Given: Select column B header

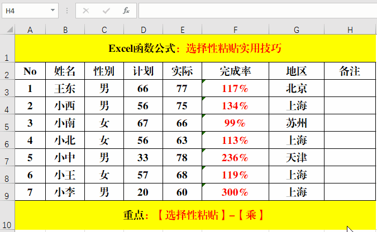Looking at the screenshot, I should 65,30.
